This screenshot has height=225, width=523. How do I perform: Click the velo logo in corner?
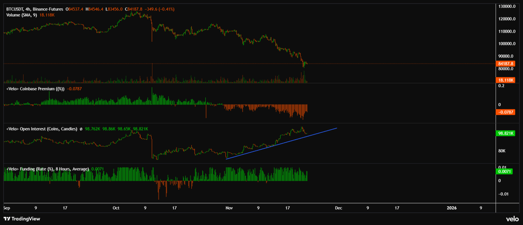tap(512, 219)
